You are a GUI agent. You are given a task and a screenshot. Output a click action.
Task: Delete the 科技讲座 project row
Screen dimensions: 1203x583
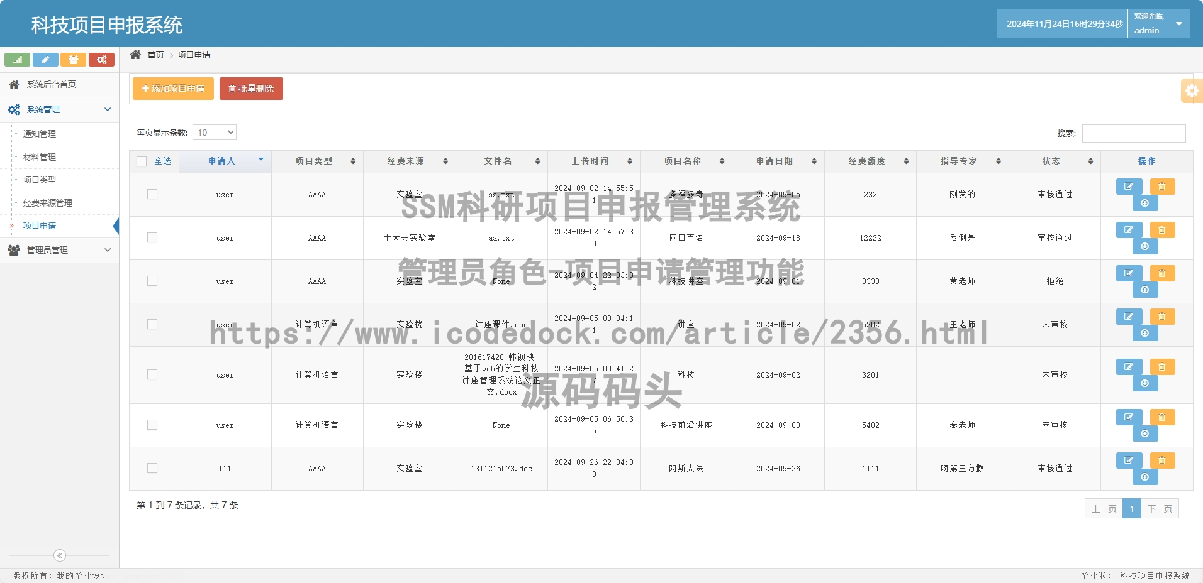click(x=1162, y=273)
